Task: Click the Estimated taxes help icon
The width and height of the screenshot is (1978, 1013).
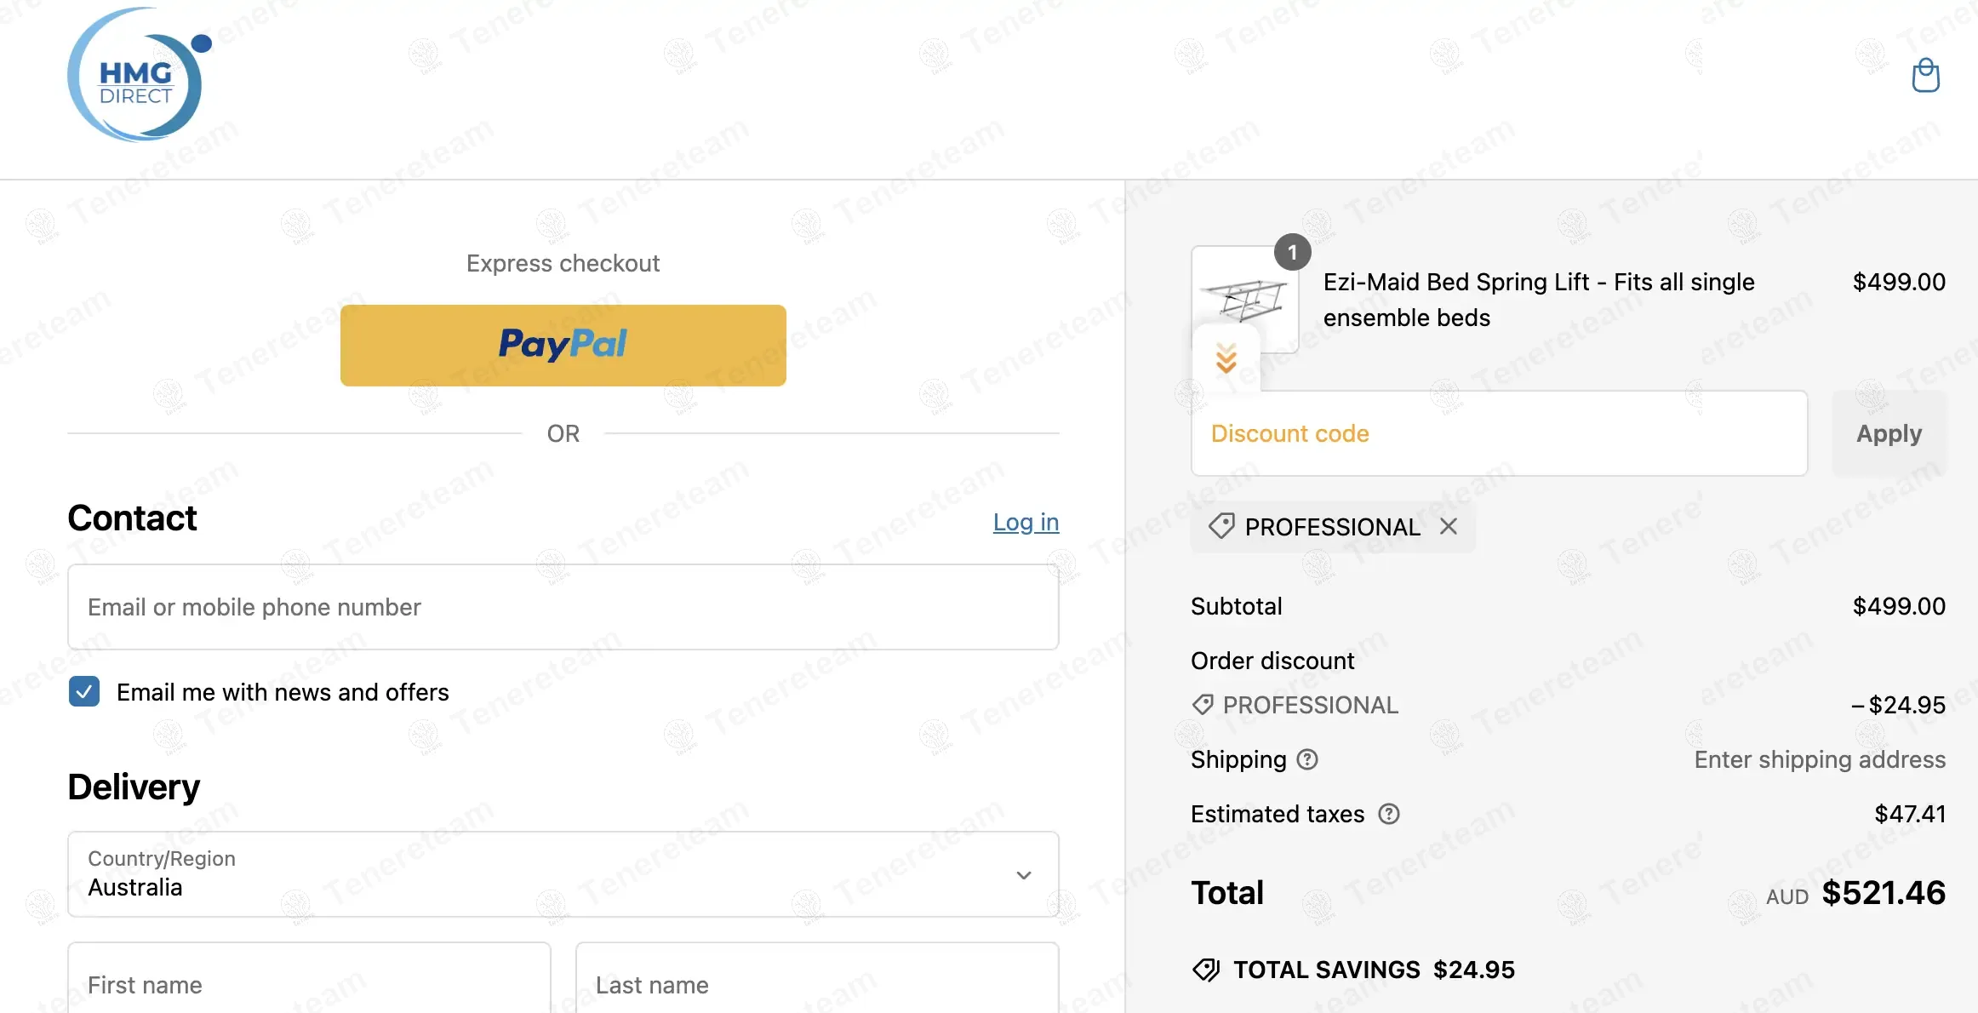Action: [x=1389, y=814]
